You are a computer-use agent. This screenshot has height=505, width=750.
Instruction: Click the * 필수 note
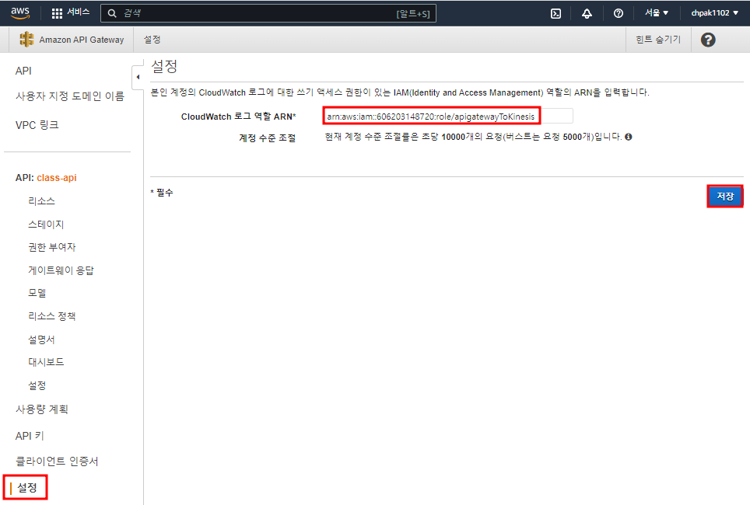tap(162, 193)
